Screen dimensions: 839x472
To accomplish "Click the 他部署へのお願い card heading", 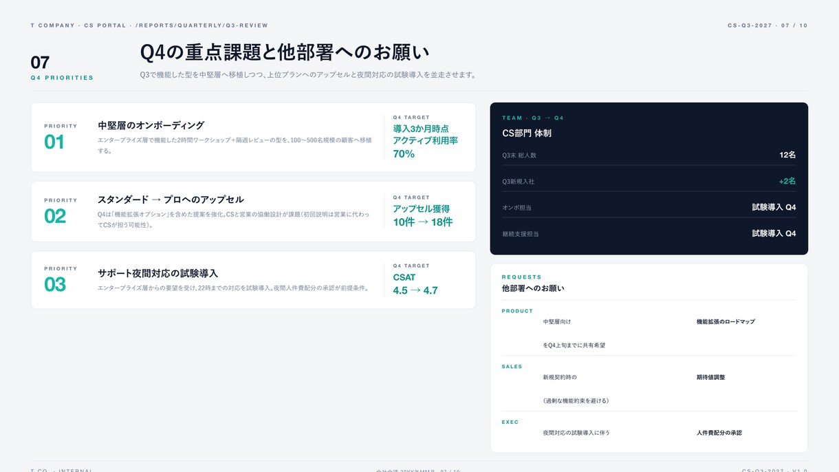I will [x=533, y=288].
